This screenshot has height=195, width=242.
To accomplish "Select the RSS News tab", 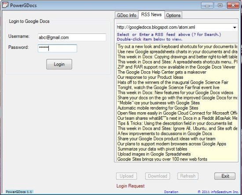I will click(151, 15).
